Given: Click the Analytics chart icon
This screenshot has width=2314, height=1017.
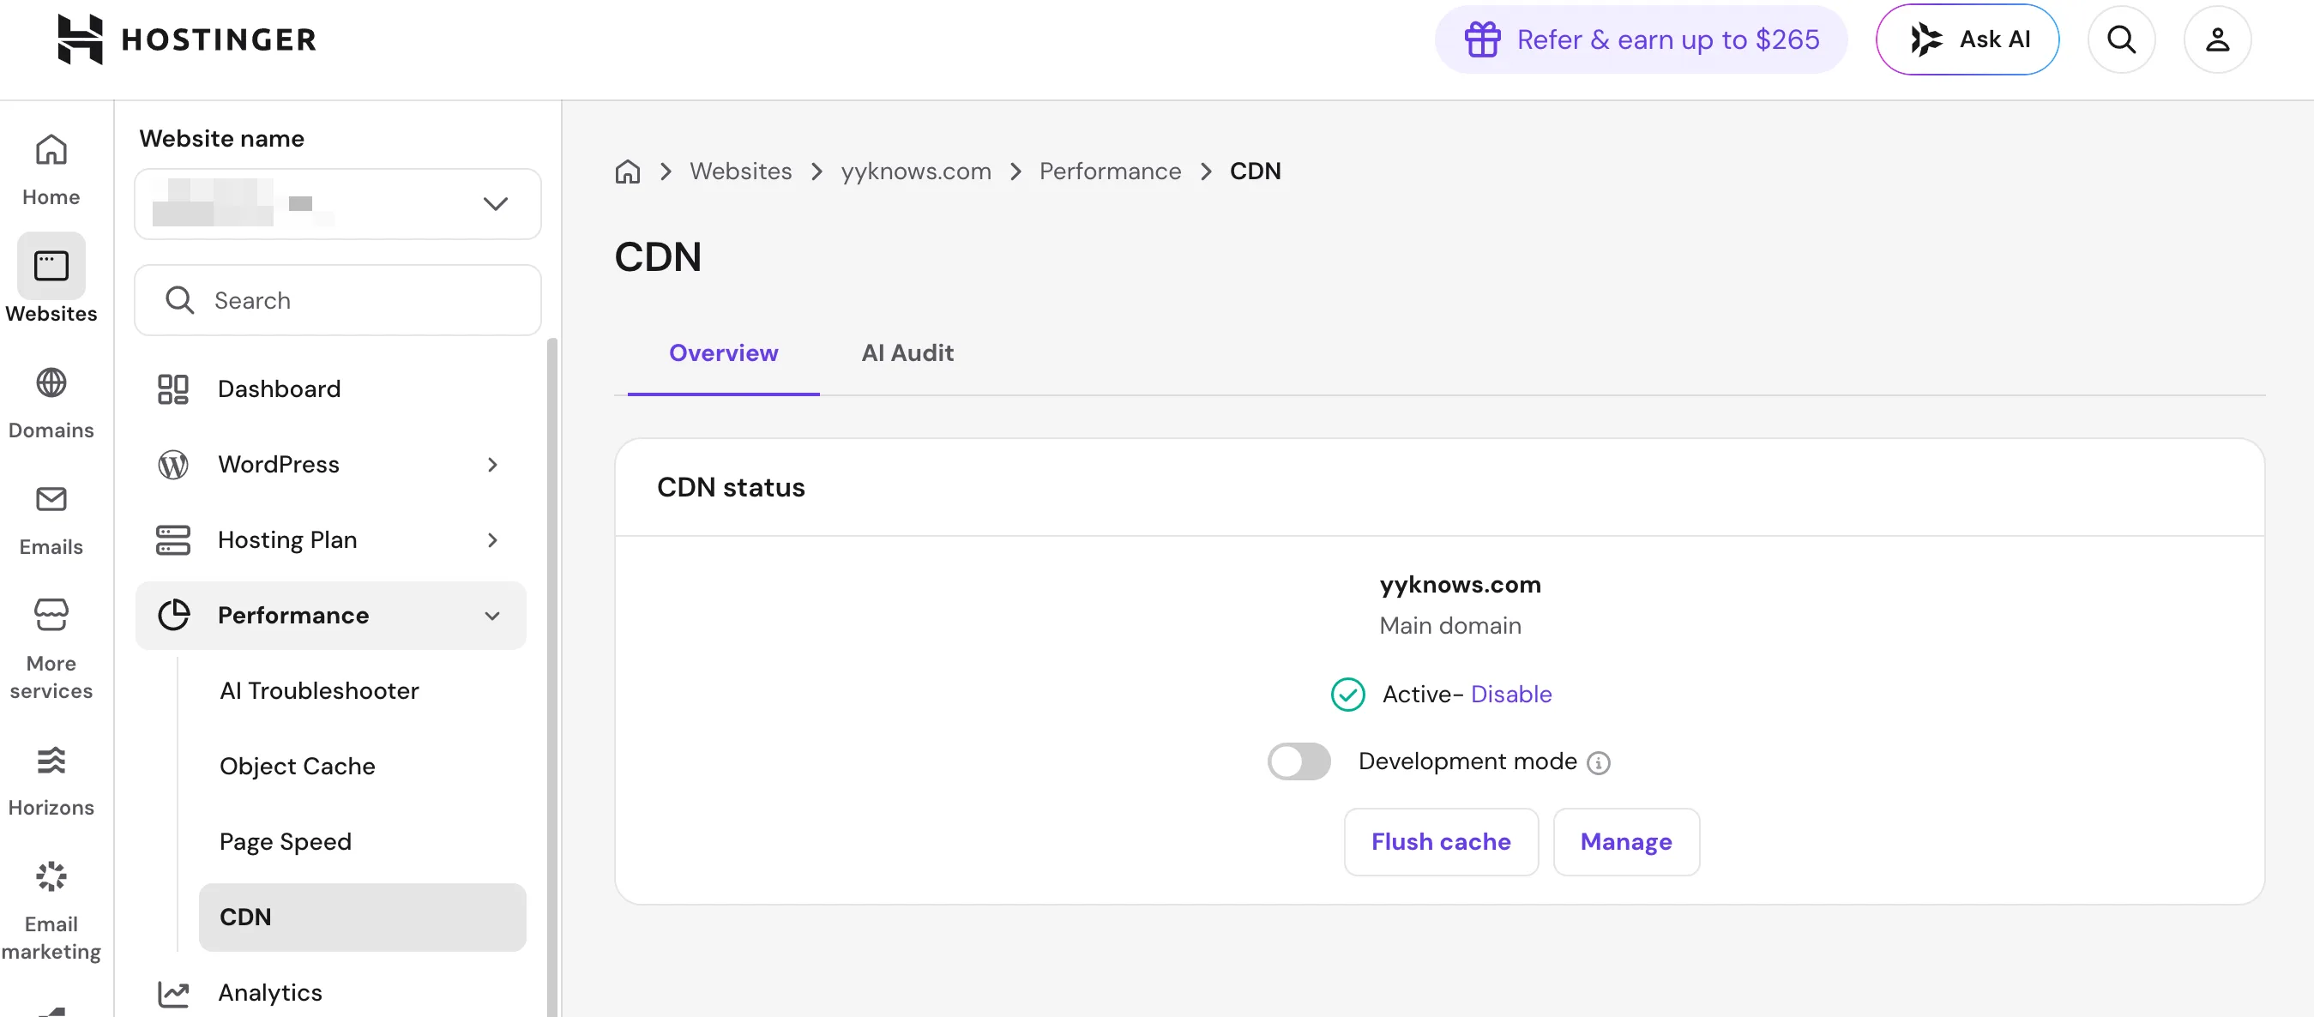Looking at the screenshot, I should (x=173, y=993).
